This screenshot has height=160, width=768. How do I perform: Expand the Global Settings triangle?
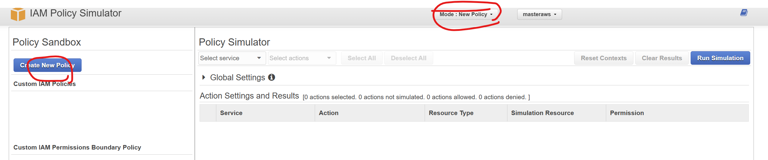204,77
